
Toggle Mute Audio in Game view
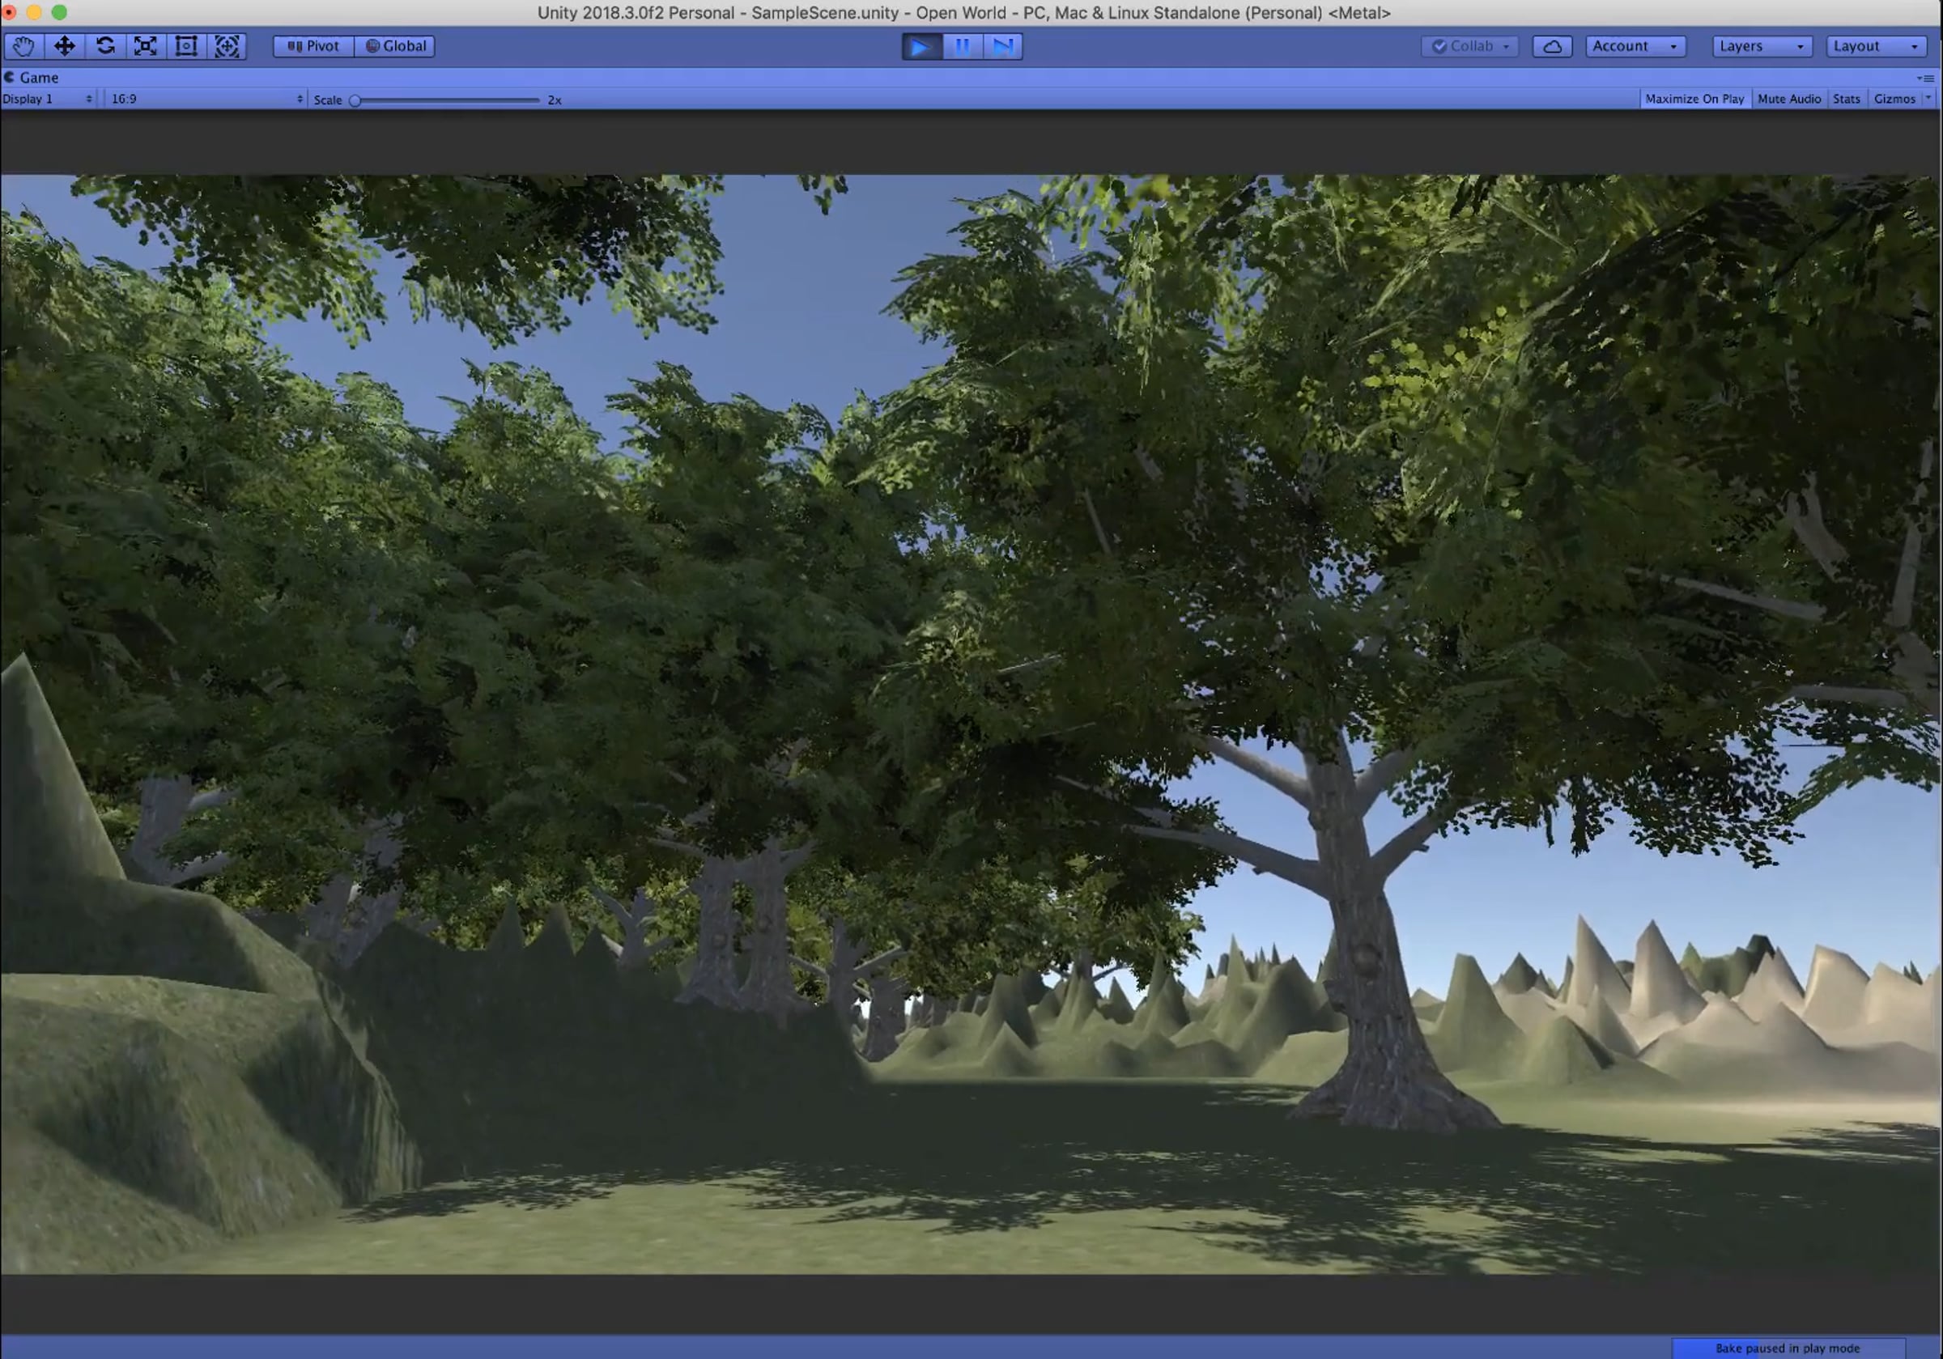tap(1788, 99)
